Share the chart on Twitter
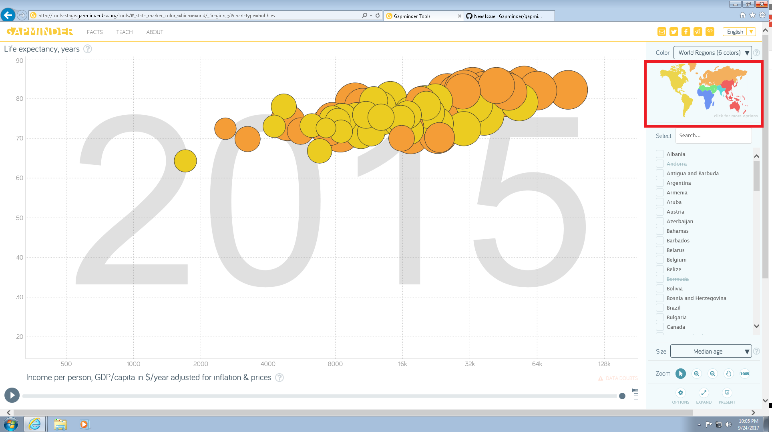The image size is (772, 432). [673, 31]
